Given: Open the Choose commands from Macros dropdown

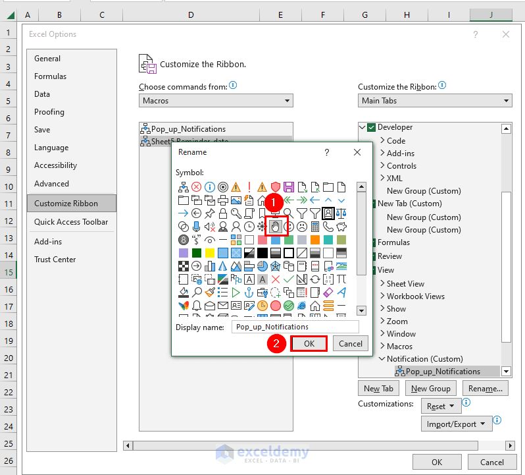Looking at the screenshot, I should pos(216,101).
